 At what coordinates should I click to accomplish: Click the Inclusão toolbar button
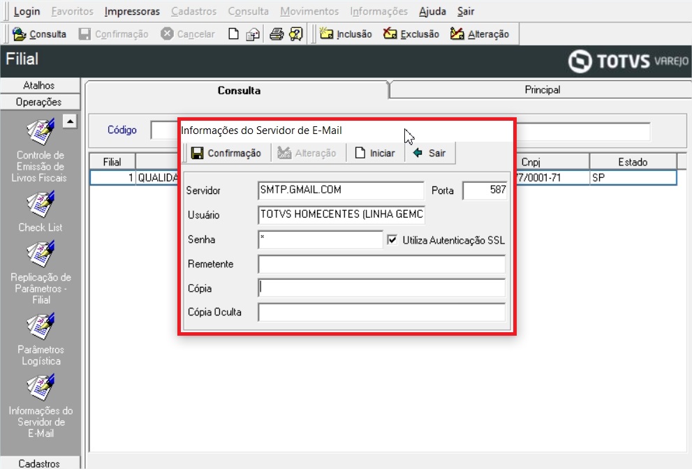(346, 34)
